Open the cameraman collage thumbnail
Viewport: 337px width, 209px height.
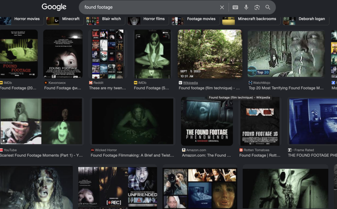coord(200,188)
